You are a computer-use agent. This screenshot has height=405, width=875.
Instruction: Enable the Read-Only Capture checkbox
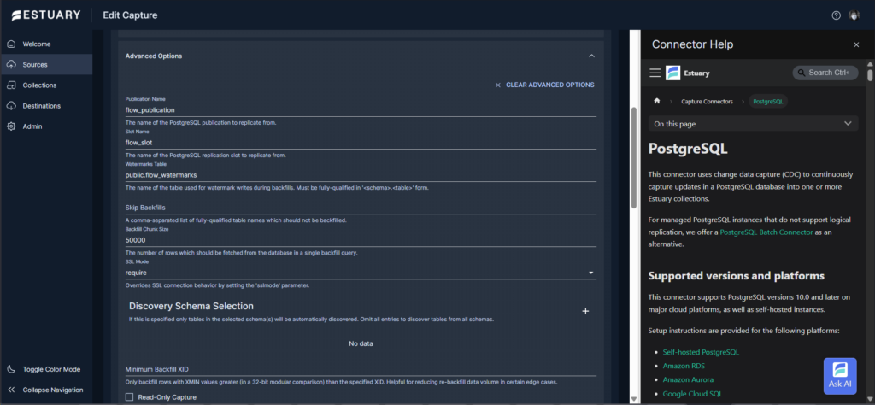point(130,397)
